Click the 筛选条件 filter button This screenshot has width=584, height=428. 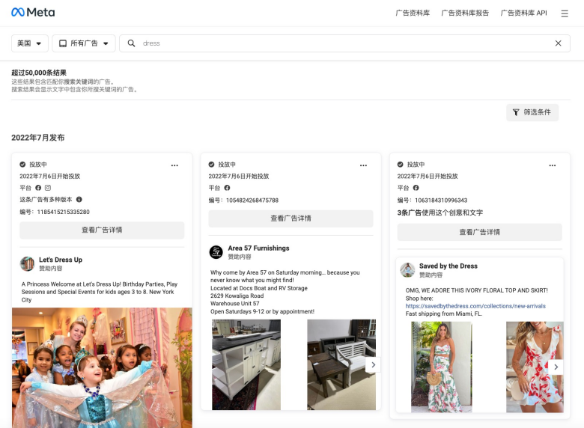click(532, 112)
